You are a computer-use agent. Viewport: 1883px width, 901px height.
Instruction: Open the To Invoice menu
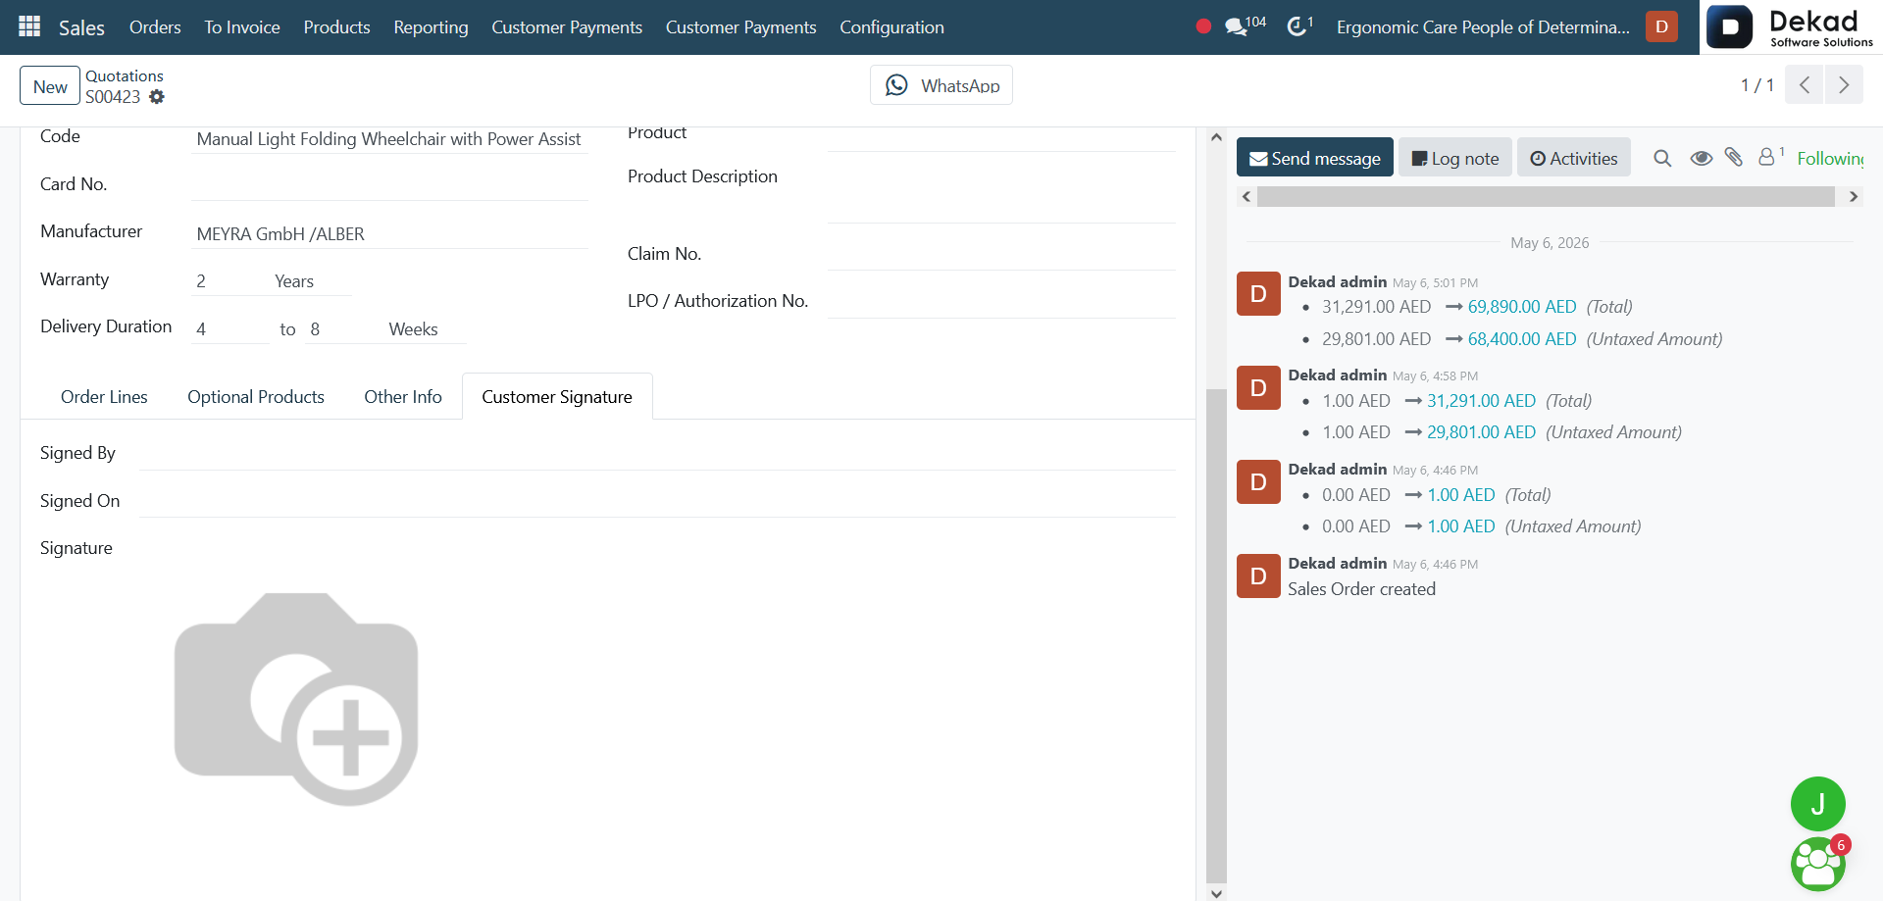click(242, 27)
